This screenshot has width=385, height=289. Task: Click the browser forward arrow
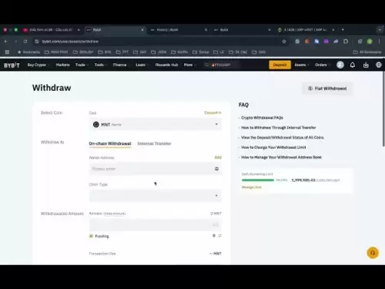click(15, 42)
